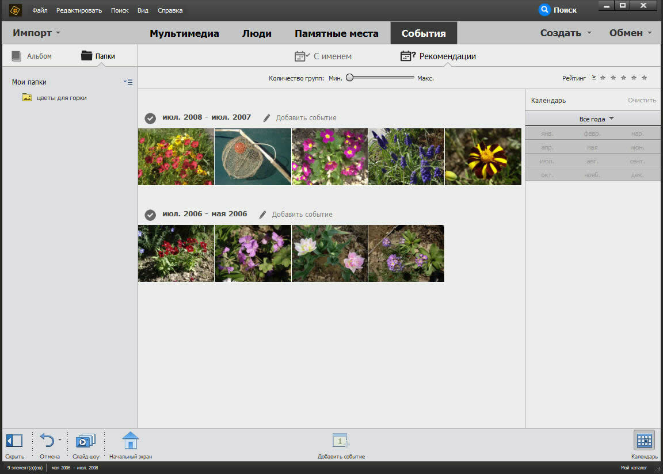Select the fishing net photo thumbnail
The height and width of the screenshot is (474, 663).
coord(253,156)
